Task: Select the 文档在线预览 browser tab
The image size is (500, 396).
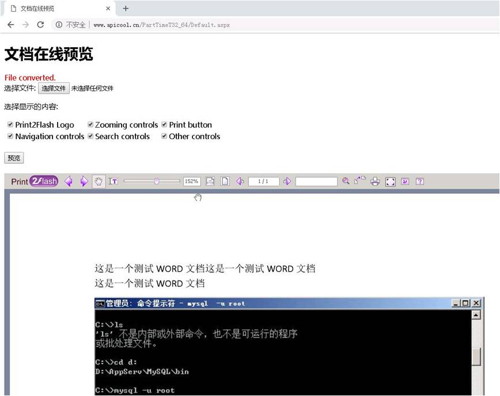Action: click(x=59, y=9)
